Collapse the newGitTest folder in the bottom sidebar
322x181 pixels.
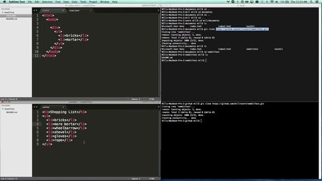[x=3, y=109]
